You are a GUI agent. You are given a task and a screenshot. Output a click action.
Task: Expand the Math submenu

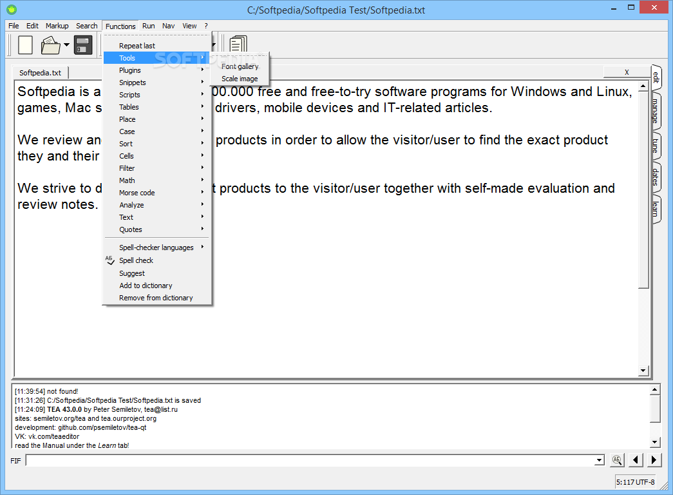click(x=157, y=180)
